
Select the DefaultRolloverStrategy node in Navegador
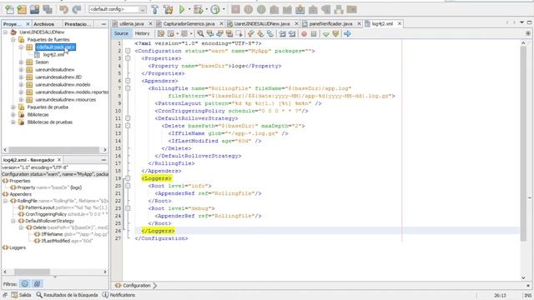coord(49,221)
